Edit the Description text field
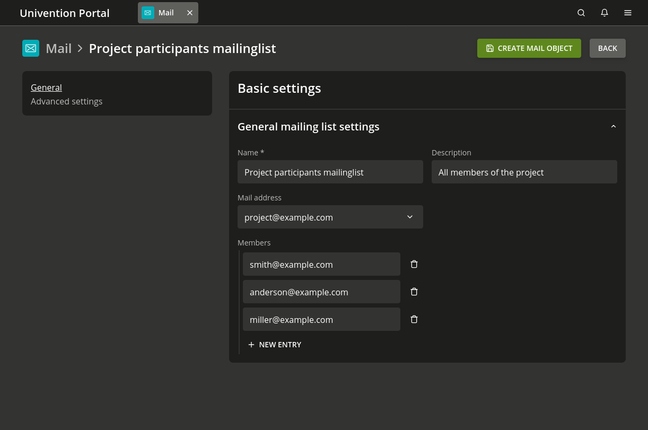Image resolution: width=648 pixels, height=430 pixels. coord(524,172)
